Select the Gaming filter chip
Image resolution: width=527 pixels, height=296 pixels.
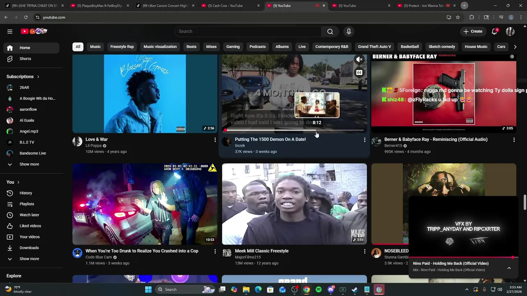(x=233, y=46)
